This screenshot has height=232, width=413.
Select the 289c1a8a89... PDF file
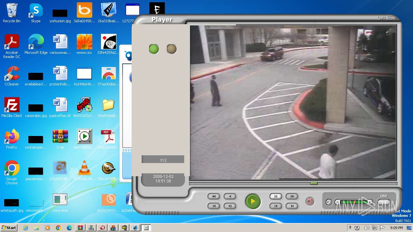click(108, 139)
